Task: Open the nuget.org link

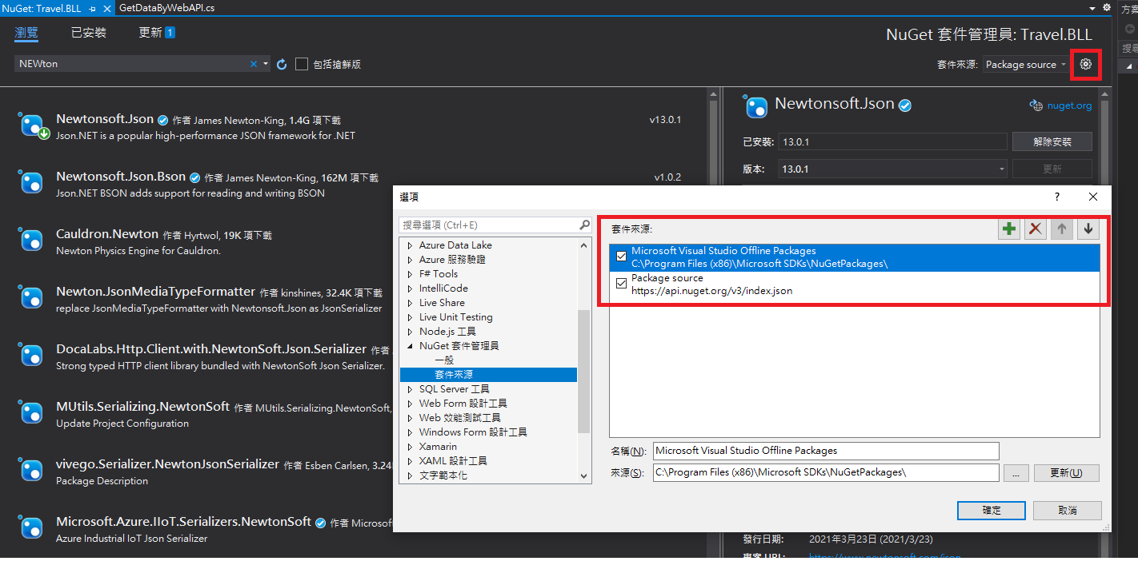Action: (1069, 105)
